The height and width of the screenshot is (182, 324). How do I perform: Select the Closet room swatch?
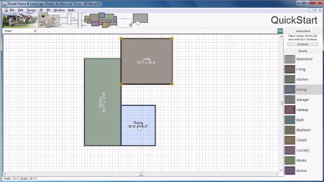pos(290,140)
